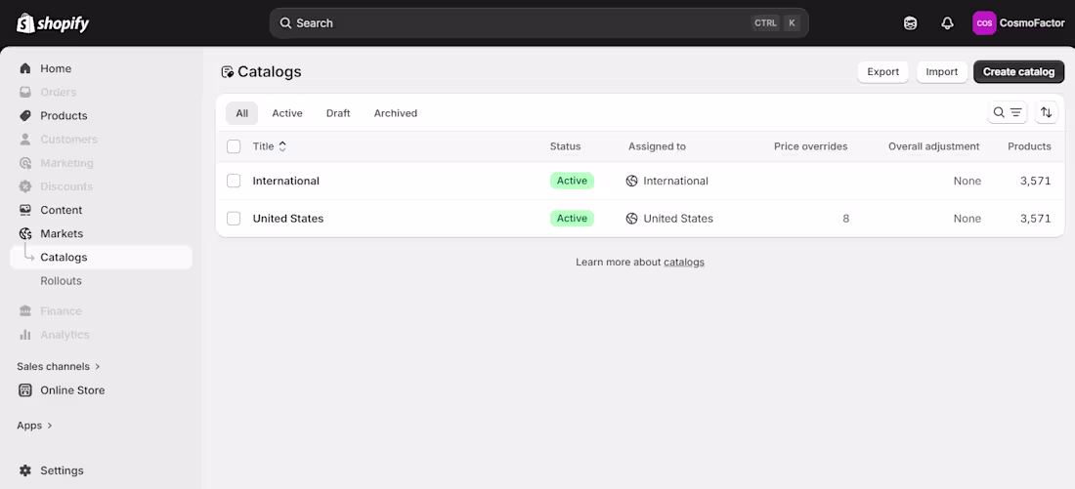Select all catalogs with the header checkbox
Image resolution: width=1075 pixels, height=489 pixels.
point(234,146)
